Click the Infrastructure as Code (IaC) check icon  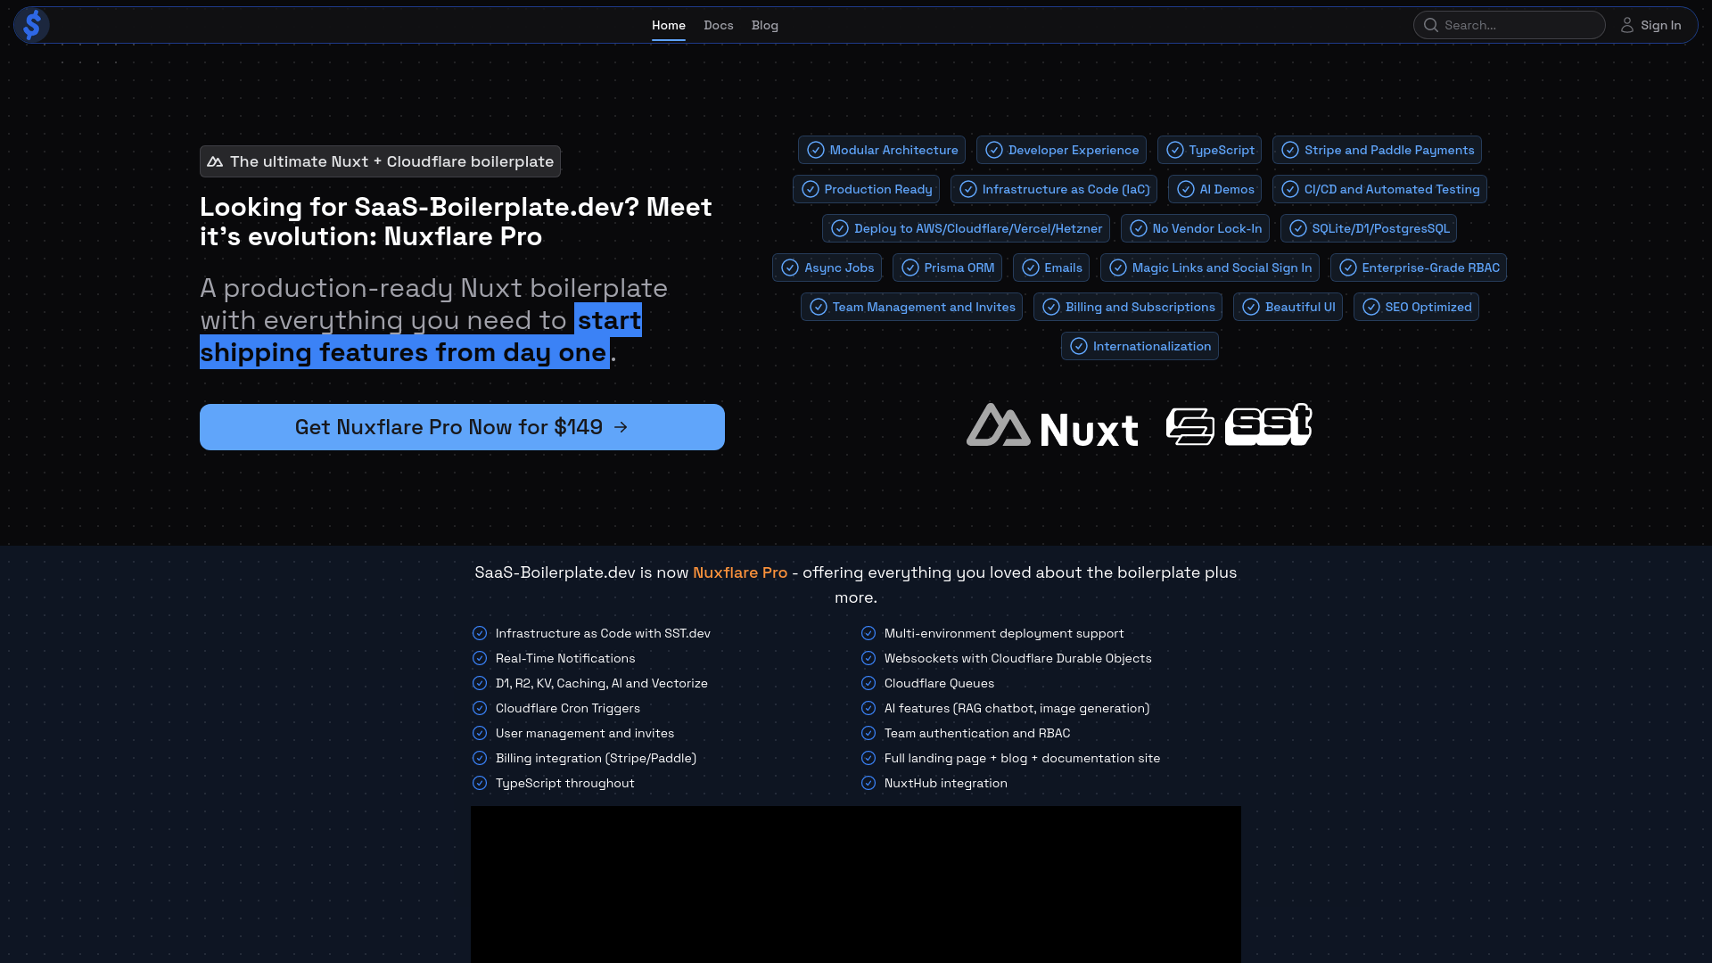coord(968,189)
